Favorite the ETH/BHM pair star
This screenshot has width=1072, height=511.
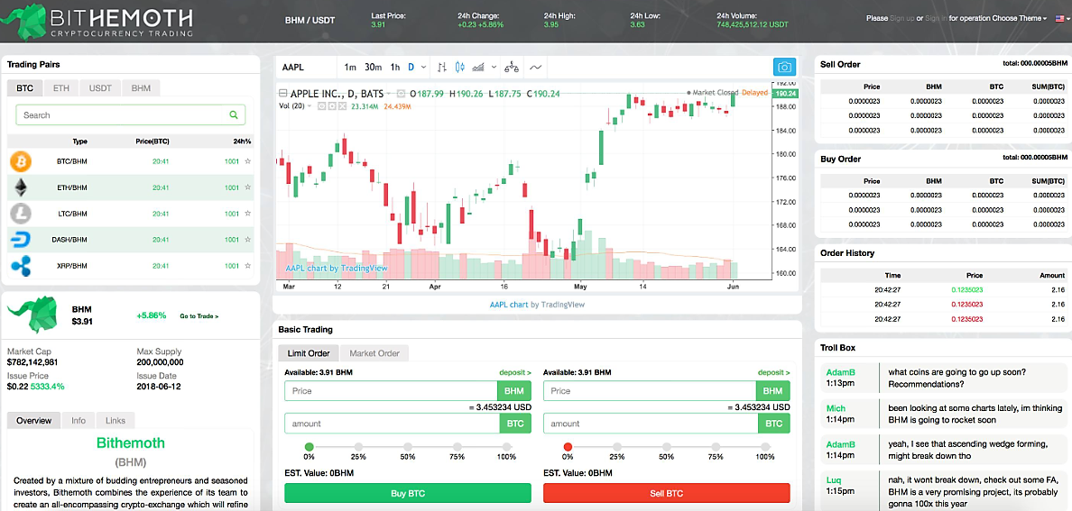coord(247,187)
